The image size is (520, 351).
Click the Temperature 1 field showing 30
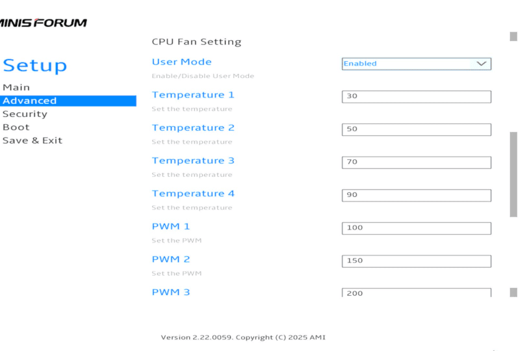pyautogui.click(x=416, y=96)
